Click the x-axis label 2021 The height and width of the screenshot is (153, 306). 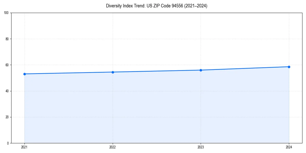pos(24,147)
